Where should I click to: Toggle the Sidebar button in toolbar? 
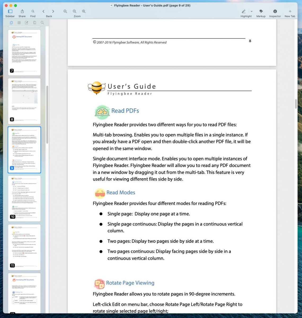10,11
